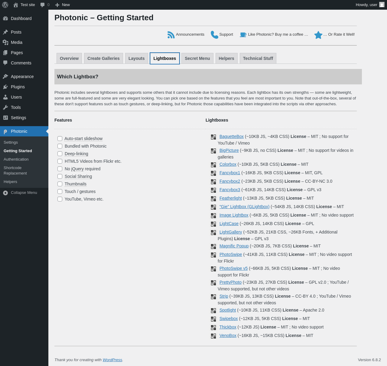
Task: Open the Howdy, user account menu
Action: click(370, 5)
